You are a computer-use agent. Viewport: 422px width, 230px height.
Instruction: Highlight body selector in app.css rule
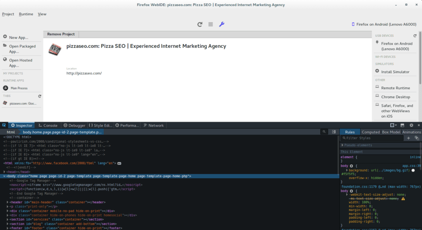point(344,166)
